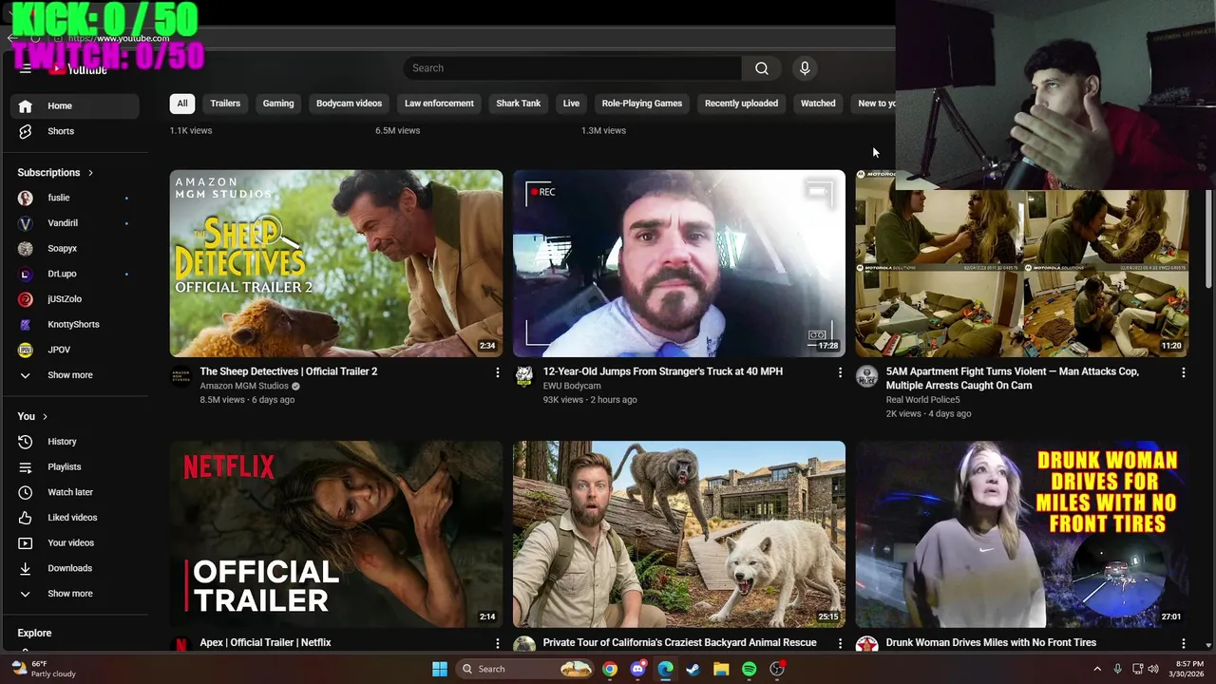Open options menu for Sheep Detectives video
This screenshot has height=684, width=1216.
(497, 372)
